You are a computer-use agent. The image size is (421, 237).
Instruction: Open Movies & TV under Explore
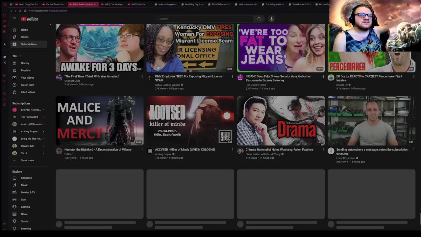coord(29,193)
